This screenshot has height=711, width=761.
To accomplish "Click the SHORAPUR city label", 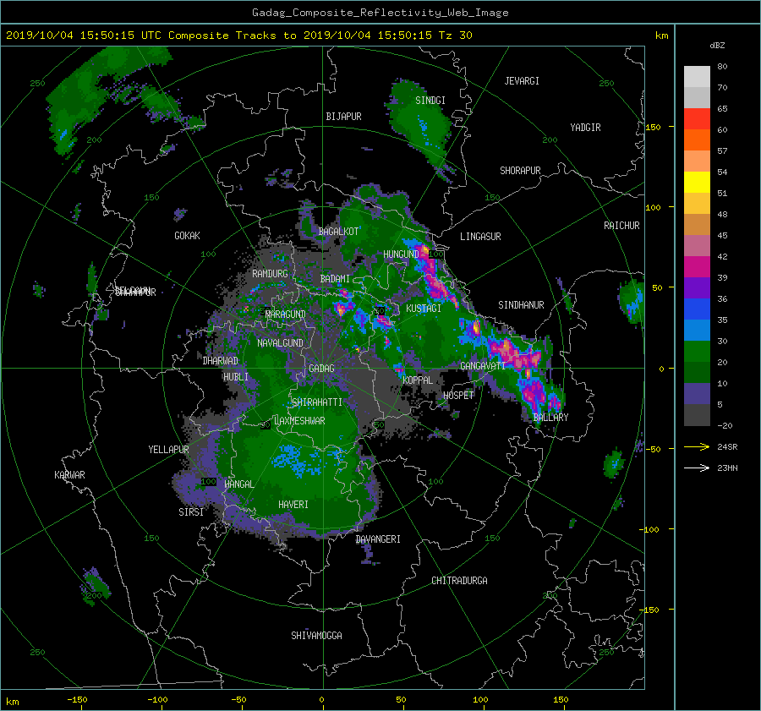I will tap(520, 171).
